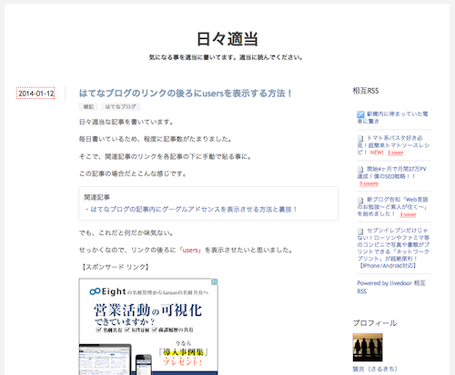Click page icon beside 新ブログ告知 entry
Screen dimensions: 455x375
(x=360, y=200)
